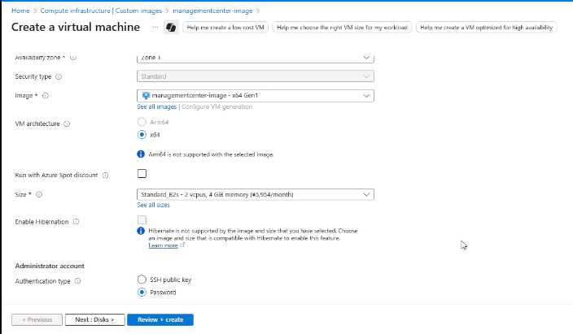
Task: Click the blue info icon beside the Hibernate message
Action: click(x=141, y=231)
